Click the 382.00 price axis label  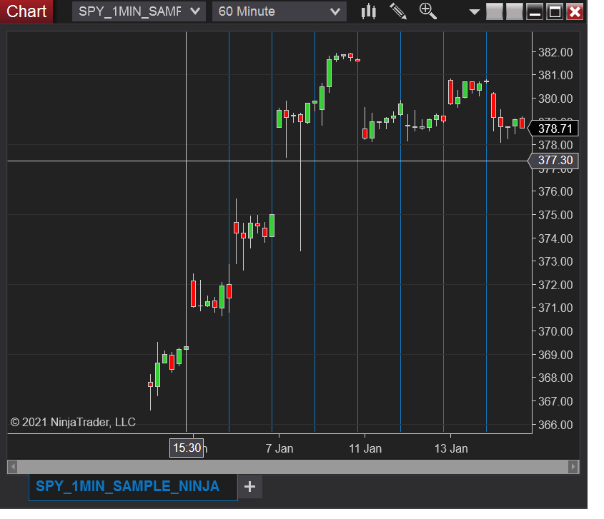point(555,52)
